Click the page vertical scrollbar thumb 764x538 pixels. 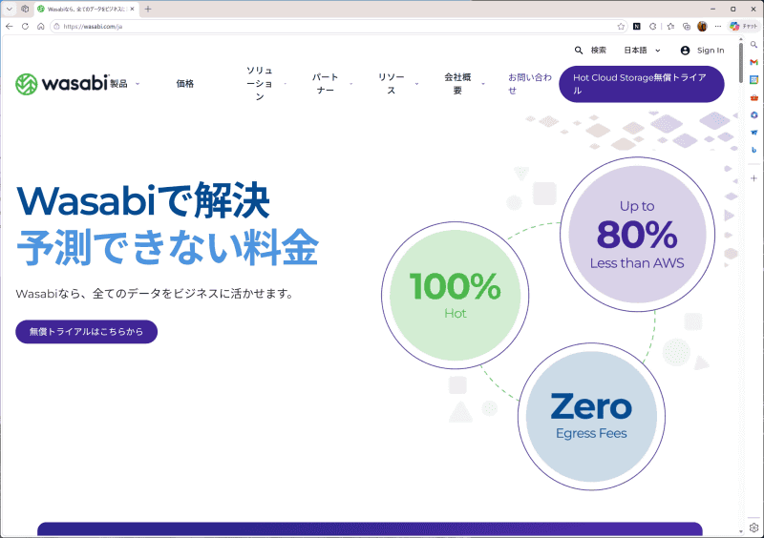741,62
